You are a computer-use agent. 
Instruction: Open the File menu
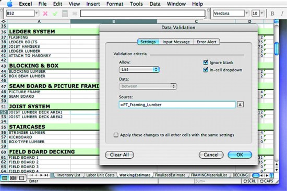(x=42, y=4)
